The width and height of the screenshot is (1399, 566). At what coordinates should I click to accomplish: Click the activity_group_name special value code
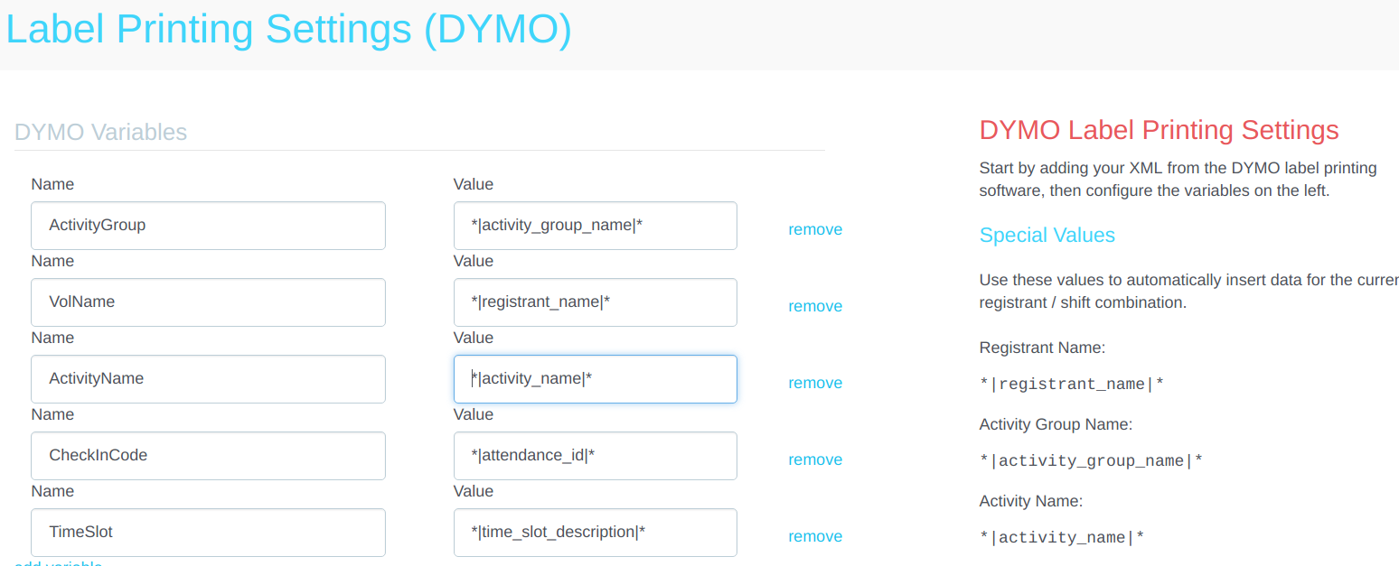(1091, 461)
